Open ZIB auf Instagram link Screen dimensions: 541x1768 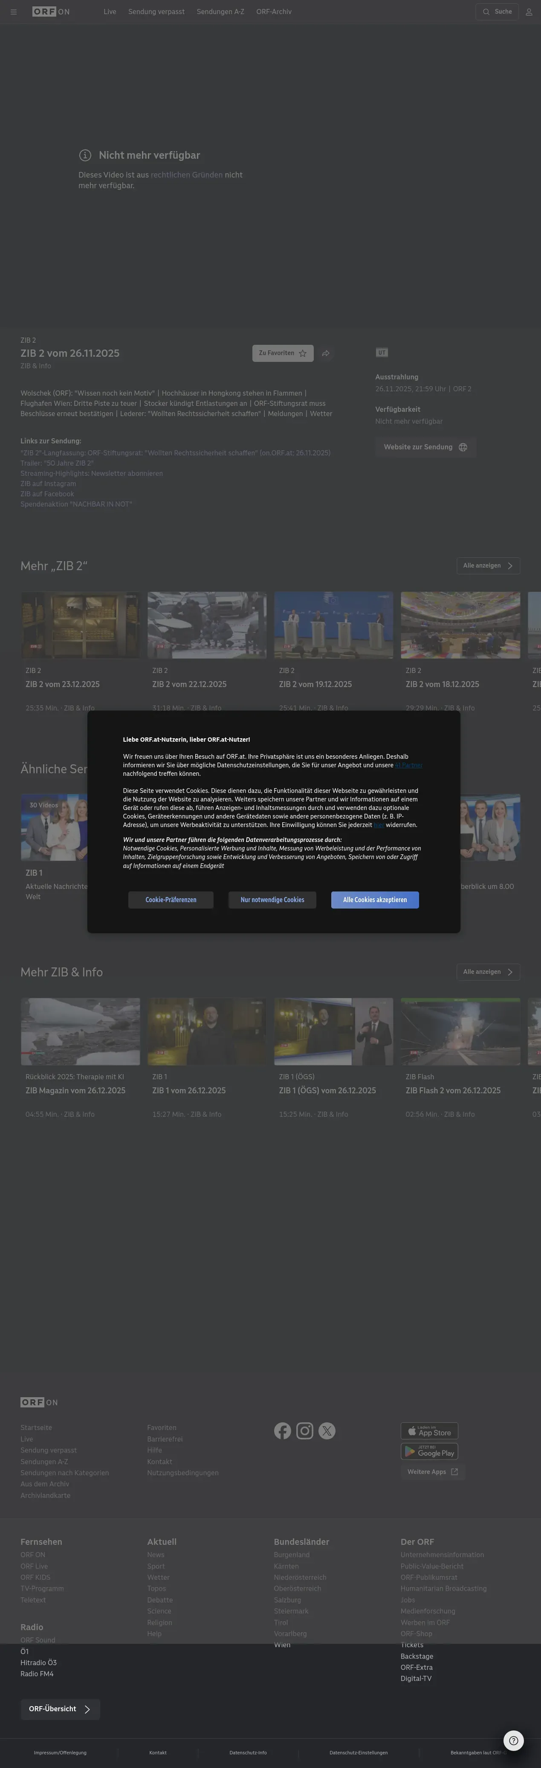point(48,484)
